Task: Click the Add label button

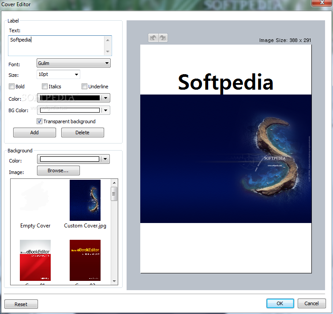Action: coord(34,132)
